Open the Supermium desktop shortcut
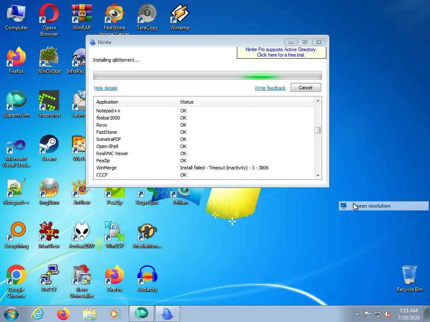The image size is (430, 322). point(16,104)
